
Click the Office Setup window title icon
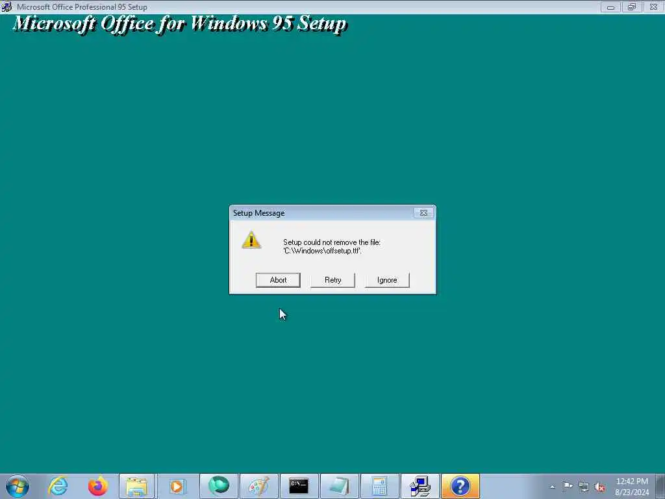(6, 6)
